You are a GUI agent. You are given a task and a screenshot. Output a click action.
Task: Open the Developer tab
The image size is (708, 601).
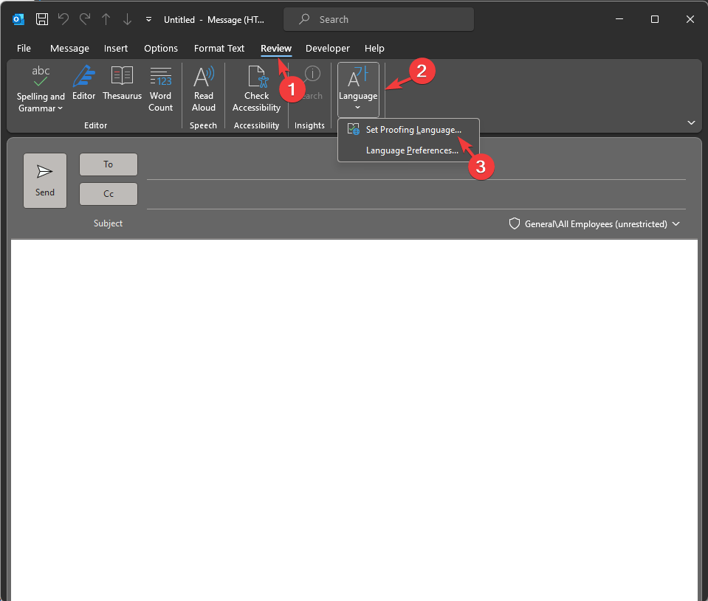(x=327, y=48)
